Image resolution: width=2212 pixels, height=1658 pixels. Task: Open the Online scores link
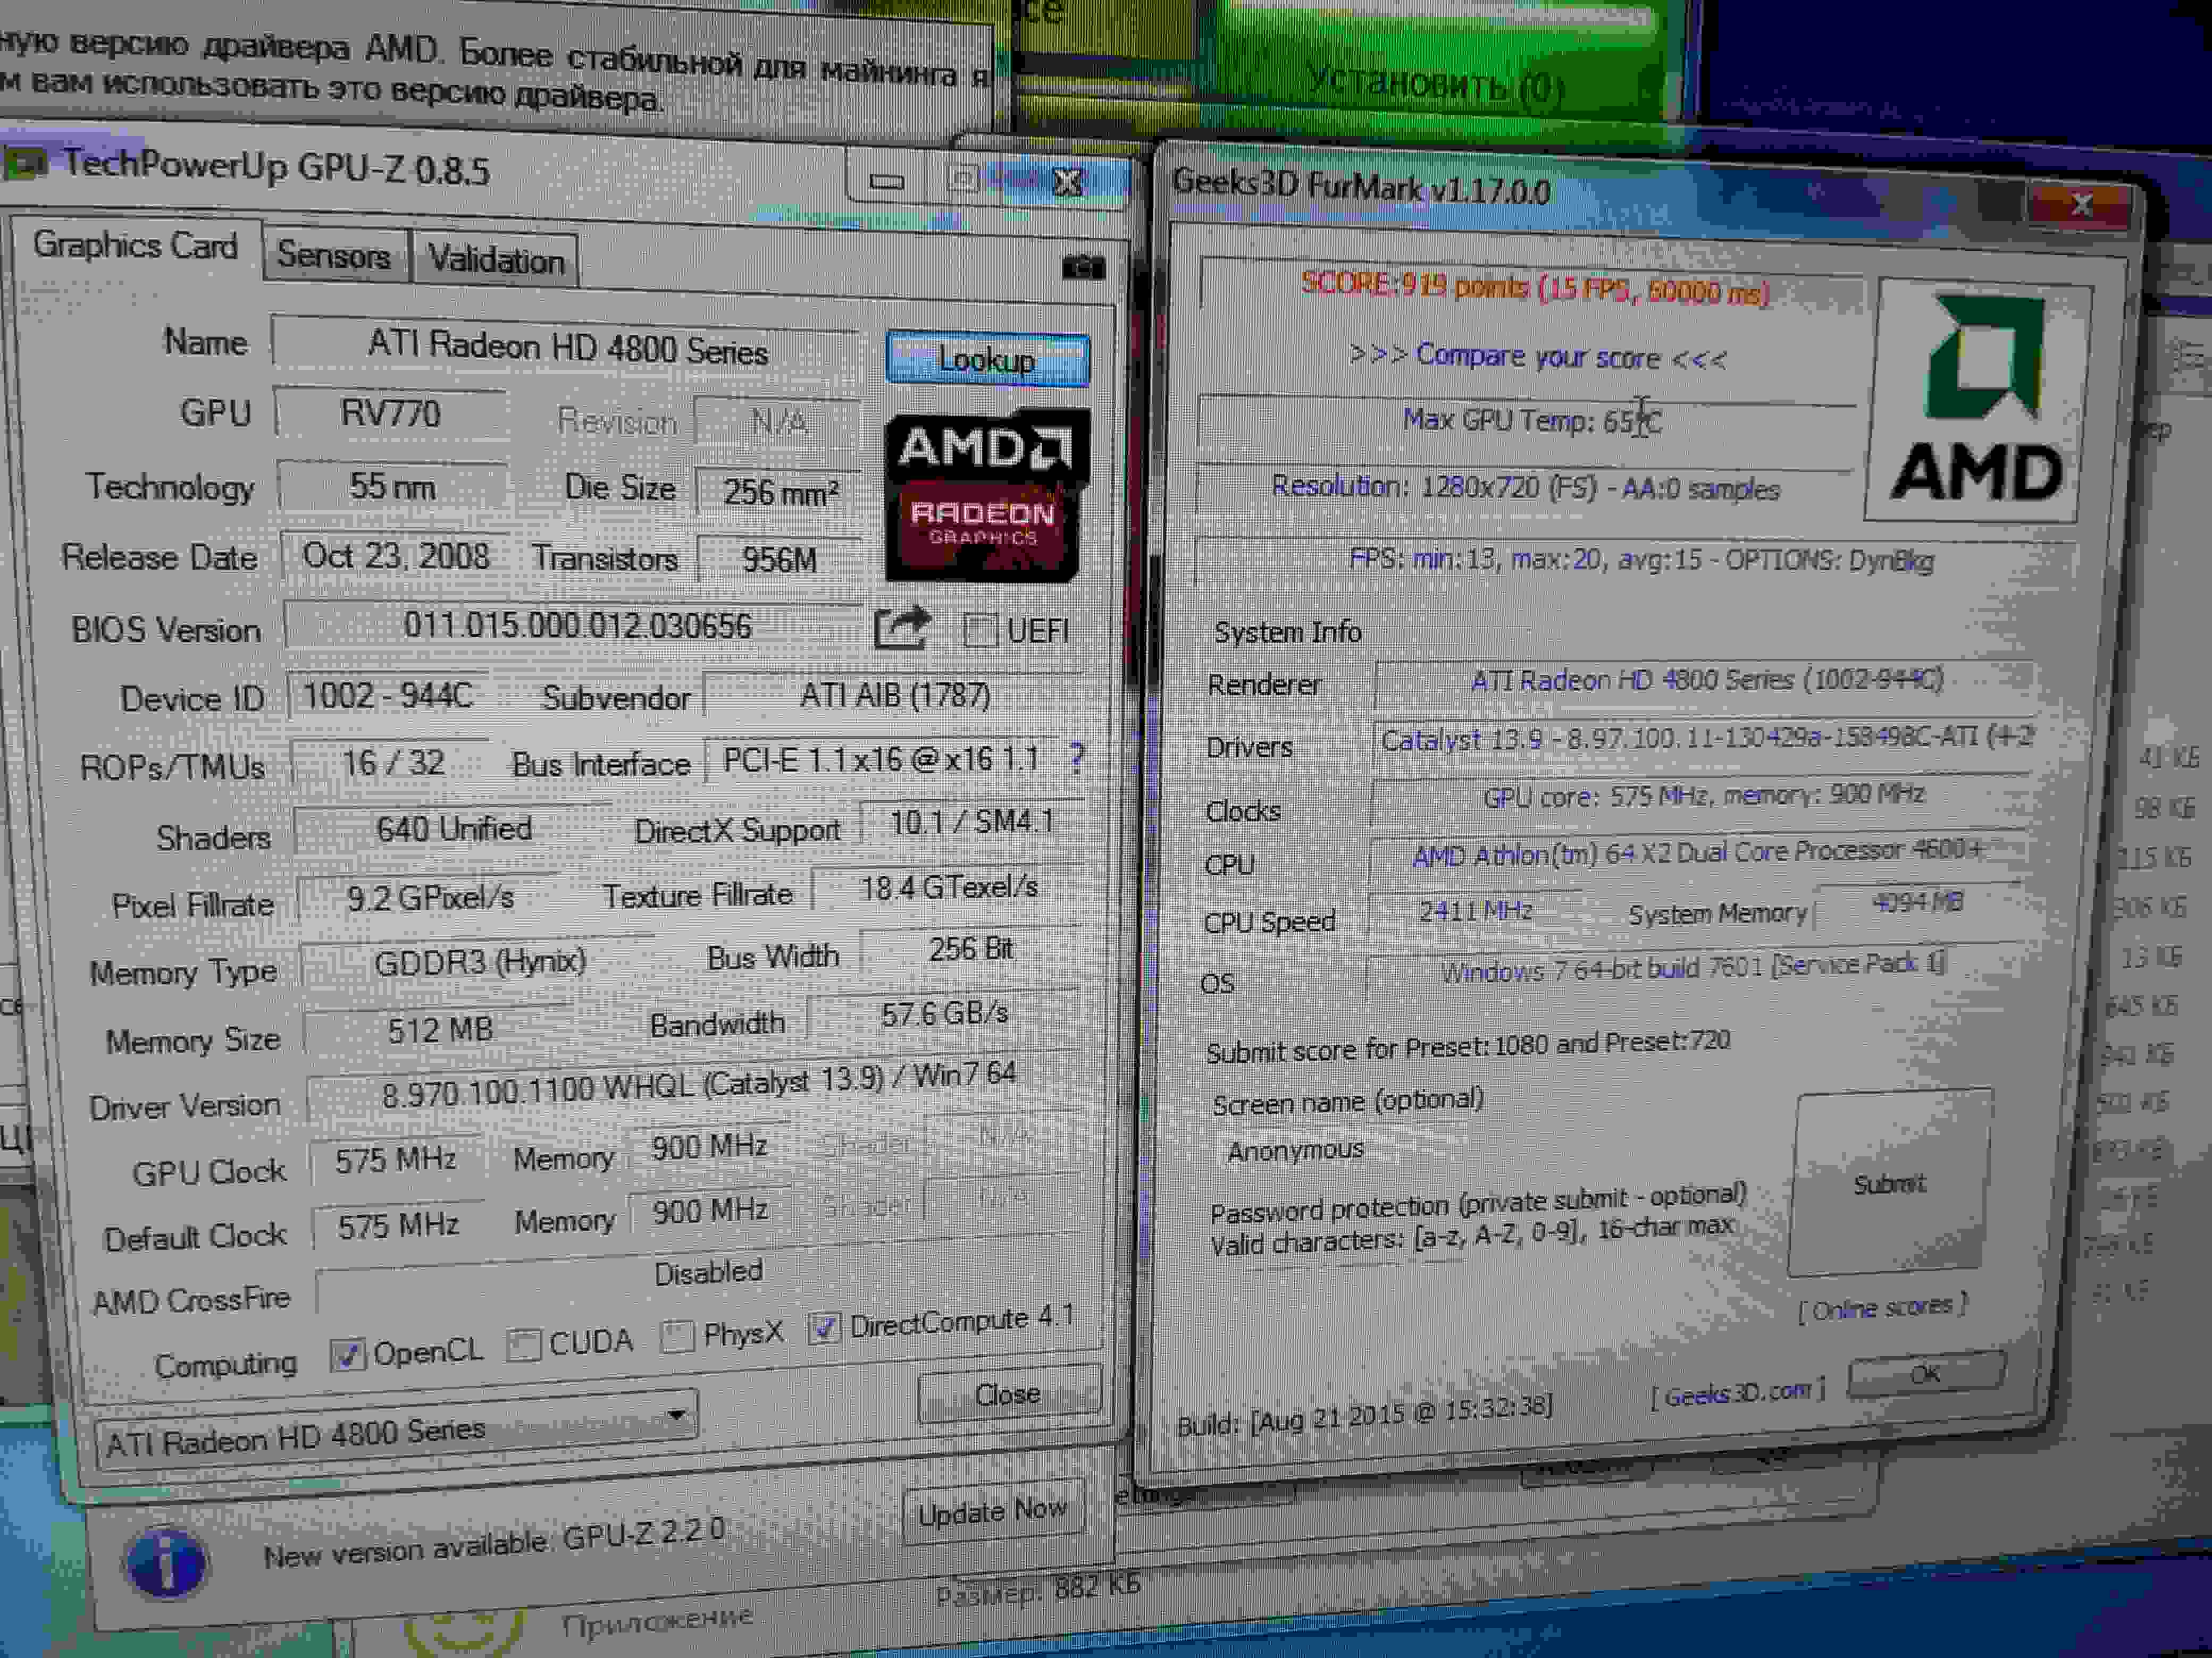pyautogui.click(x=1881, y=1307)
